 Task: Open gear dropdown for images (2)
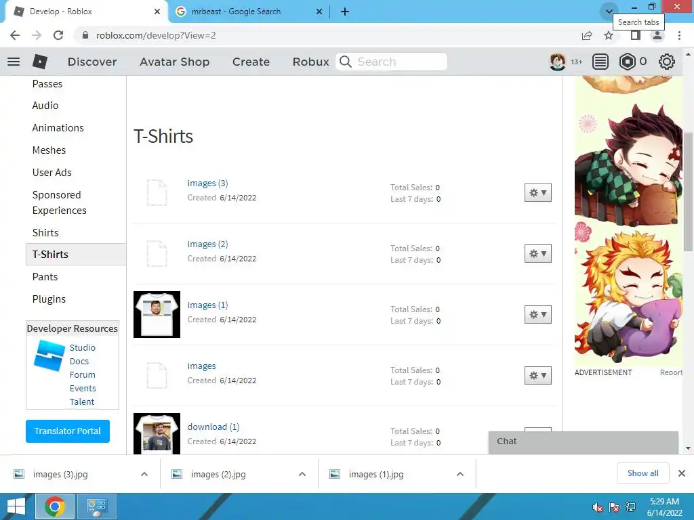(x=537, y=254)
